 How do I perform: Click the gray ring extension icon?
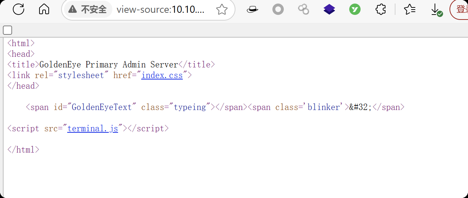(x=278, y=10)
